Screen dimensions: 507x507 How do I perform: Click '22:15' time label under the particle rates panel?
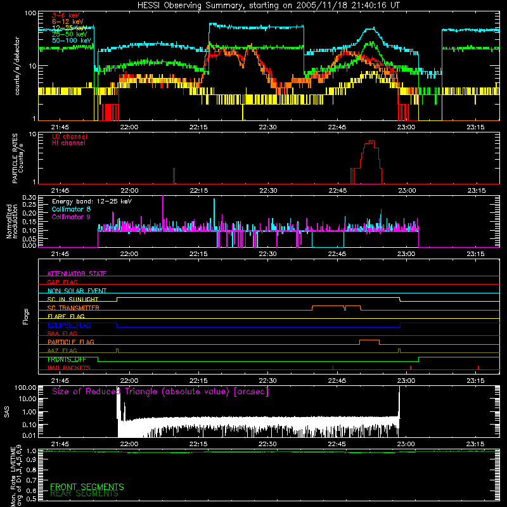[198, 191]
